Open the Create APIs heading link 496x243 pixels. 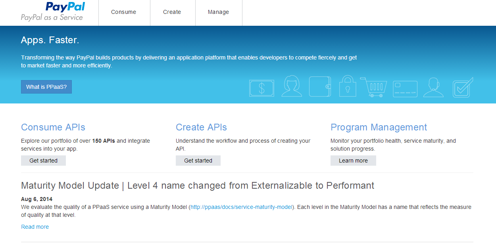[x=201, y=127]
